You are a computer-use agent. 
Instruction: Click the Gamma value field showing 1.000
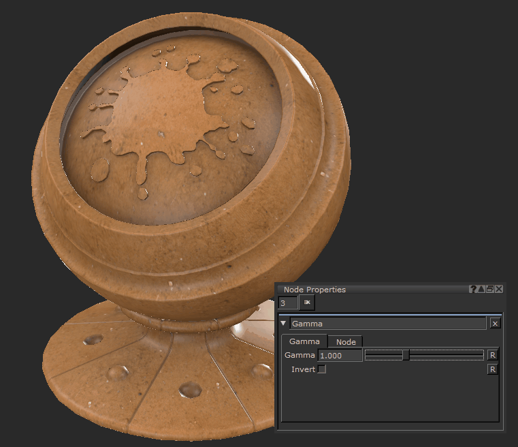(x=340, y=355)
